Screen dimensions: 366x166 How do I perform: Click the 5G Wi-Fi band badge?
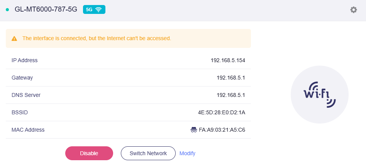(94, 10)
